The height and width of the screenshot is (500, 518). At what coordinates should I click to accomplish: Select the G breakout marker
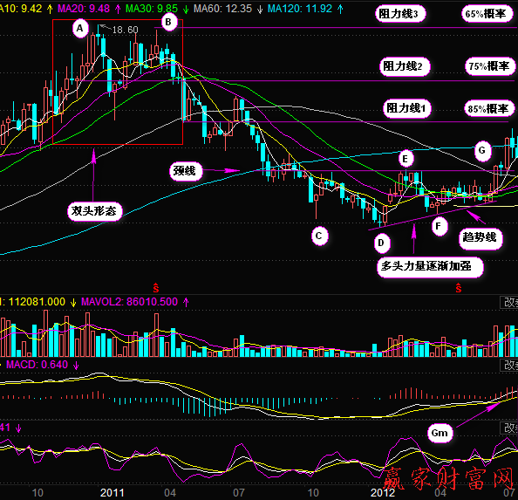(x=482, y=151)
